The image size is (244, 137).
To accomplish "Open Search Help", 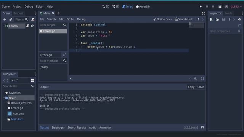I will [x=184, y=19].
